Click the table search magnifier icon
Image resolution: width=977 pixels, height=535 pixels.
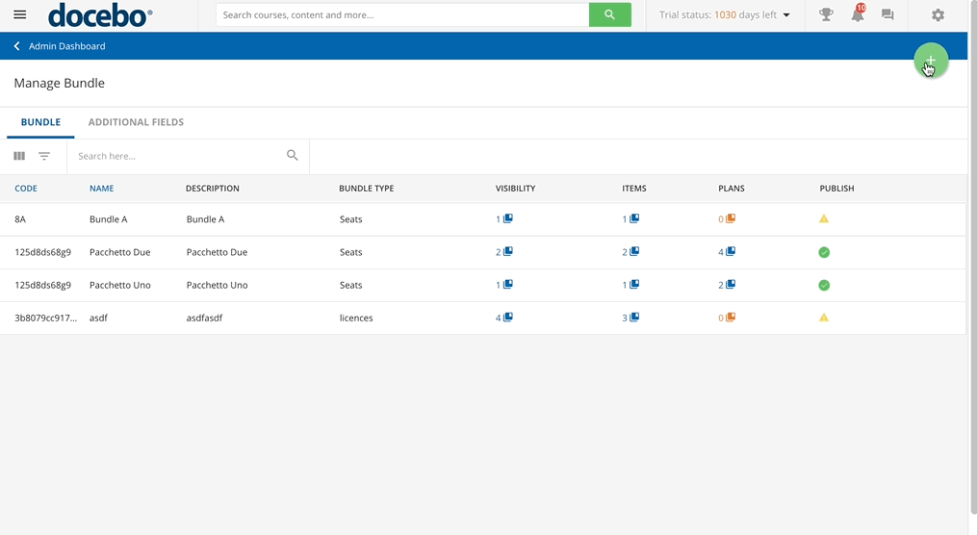point(293,156)
